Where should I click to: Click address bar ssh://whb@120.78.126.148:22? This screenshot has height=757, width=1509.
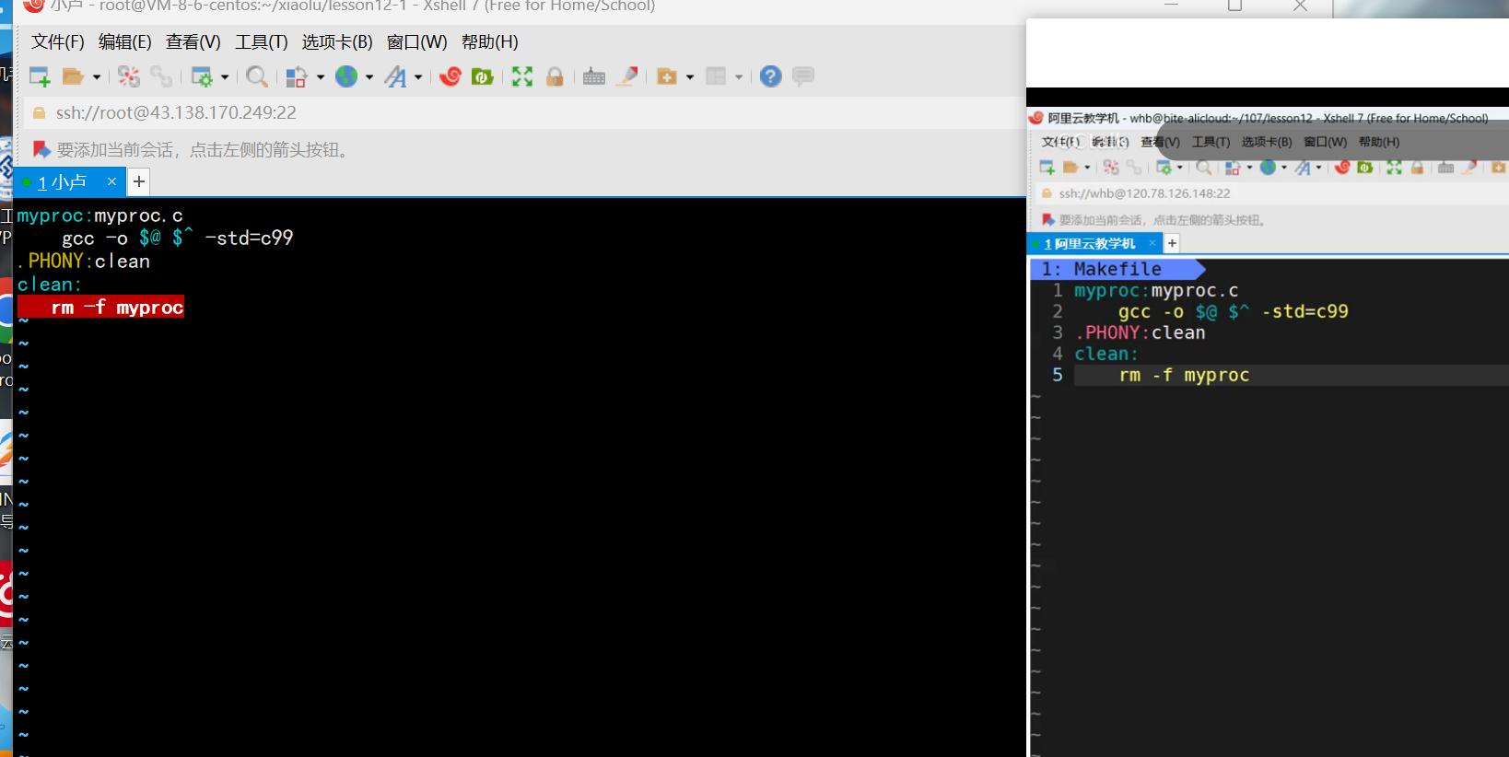(1144, 193)
